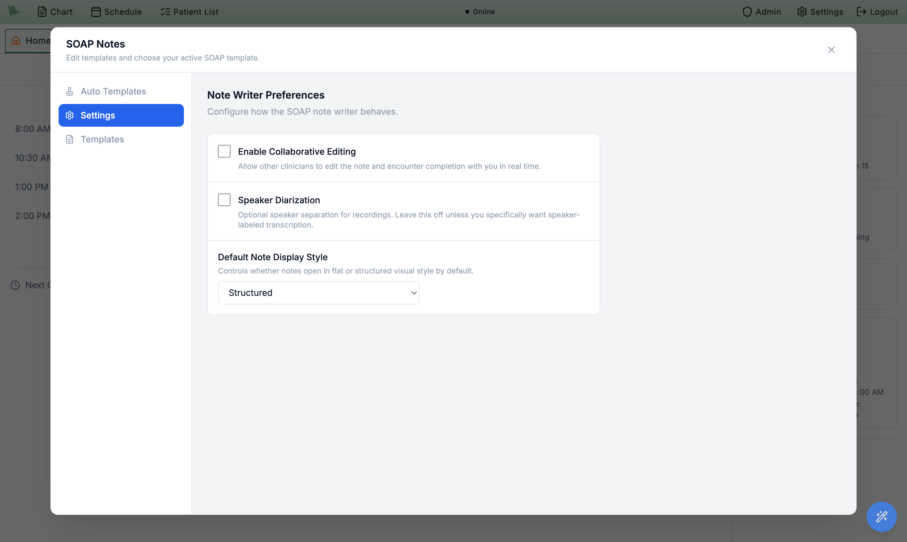Click the stamp icon beside Auto Templates
Viewport: 907px width, 542px height.
click(x=69, y=91)
